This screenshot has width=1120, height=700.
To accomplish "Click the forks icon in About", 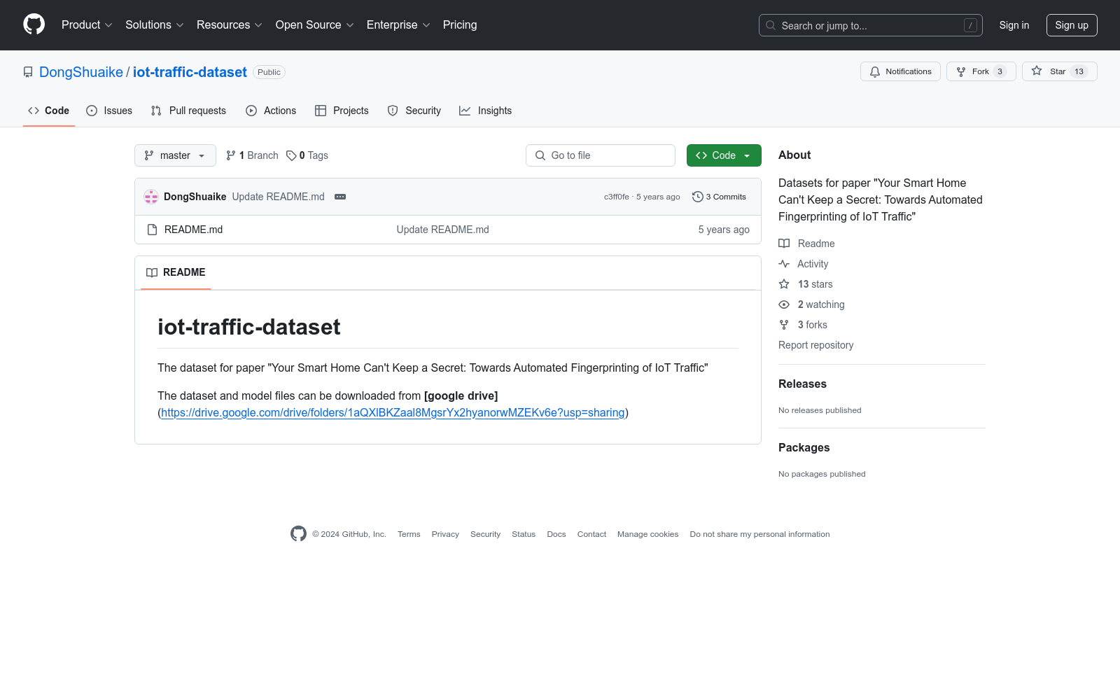I will pos(784,325).
